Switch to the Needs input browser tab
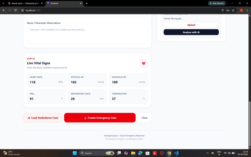 [x=23, y=3]
